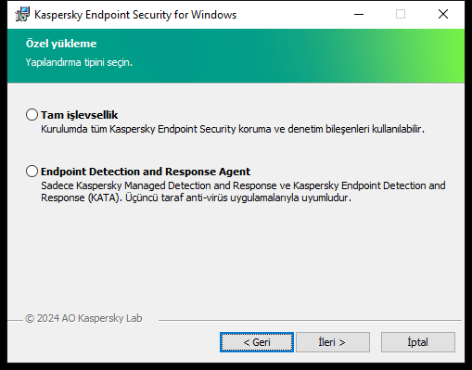Click the description starting 'Sadece Kaspersky Managed'
Viewport: 472px width, 370px height.
tap(243, 191)
